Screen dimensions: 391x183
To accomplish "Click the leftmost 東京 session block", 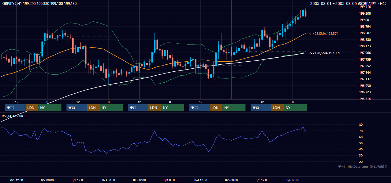I will point(15,108).
